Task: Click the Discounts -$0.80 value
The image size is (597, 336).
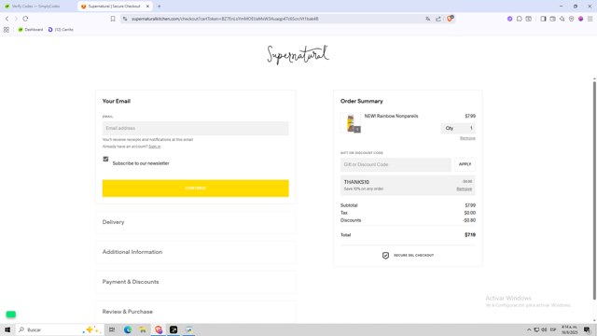Action: 469,220
